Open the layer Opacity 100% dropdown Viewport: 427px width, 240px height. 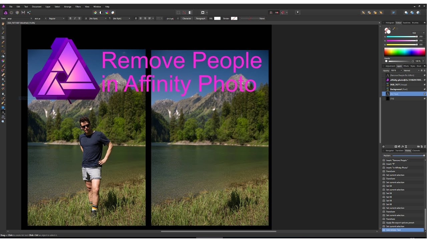396,70
